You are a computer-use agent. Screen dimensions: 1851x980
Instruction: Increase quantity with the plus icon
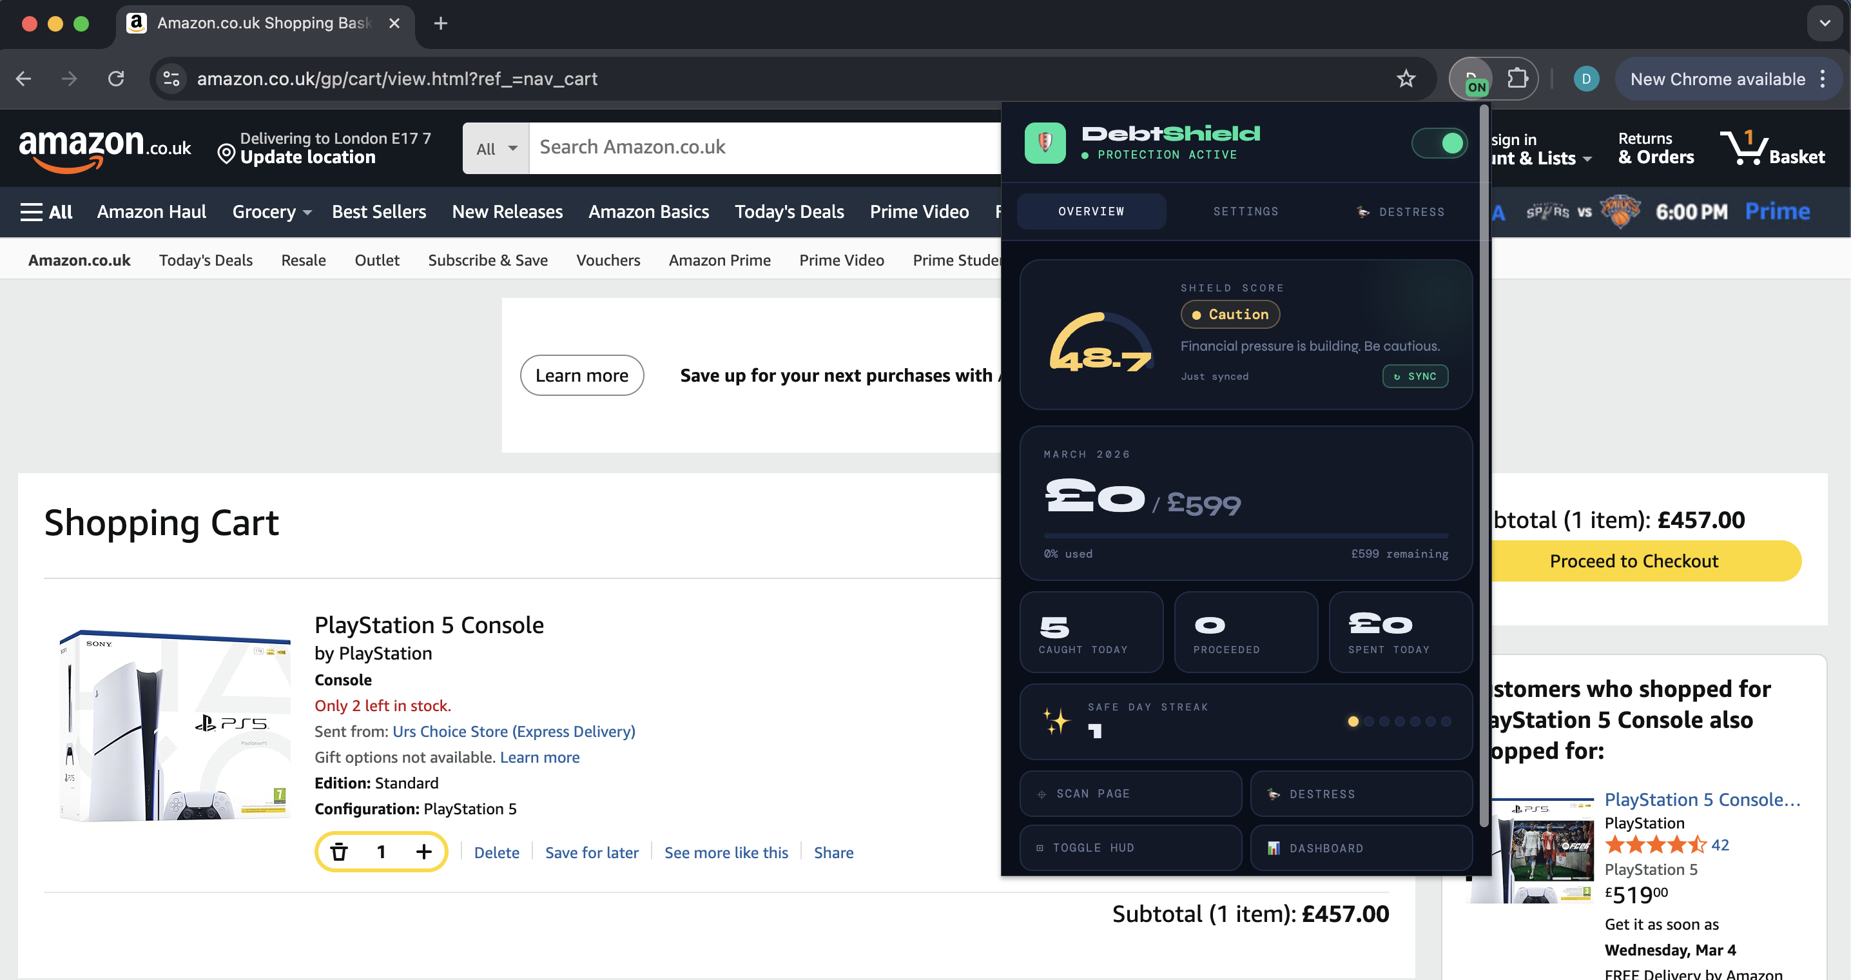coord(424,852)
